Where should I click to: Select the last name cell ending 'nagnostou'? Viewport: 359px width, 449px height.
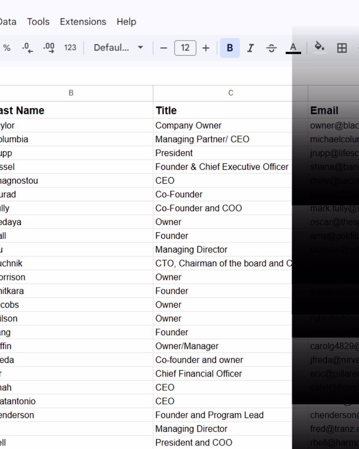76,181
